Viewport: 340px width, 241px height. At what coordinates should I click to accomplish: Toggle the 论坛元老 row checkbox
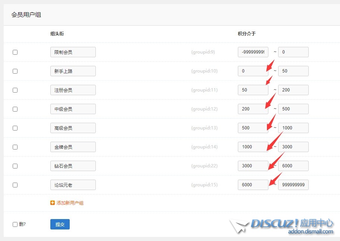(15, 185)
